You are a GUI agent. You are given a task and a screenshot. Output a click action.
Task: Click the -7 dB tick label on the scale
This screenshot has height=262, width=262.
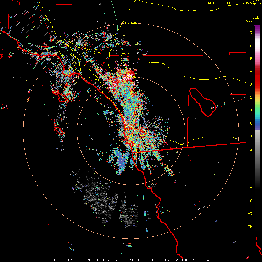pos(250,214)
